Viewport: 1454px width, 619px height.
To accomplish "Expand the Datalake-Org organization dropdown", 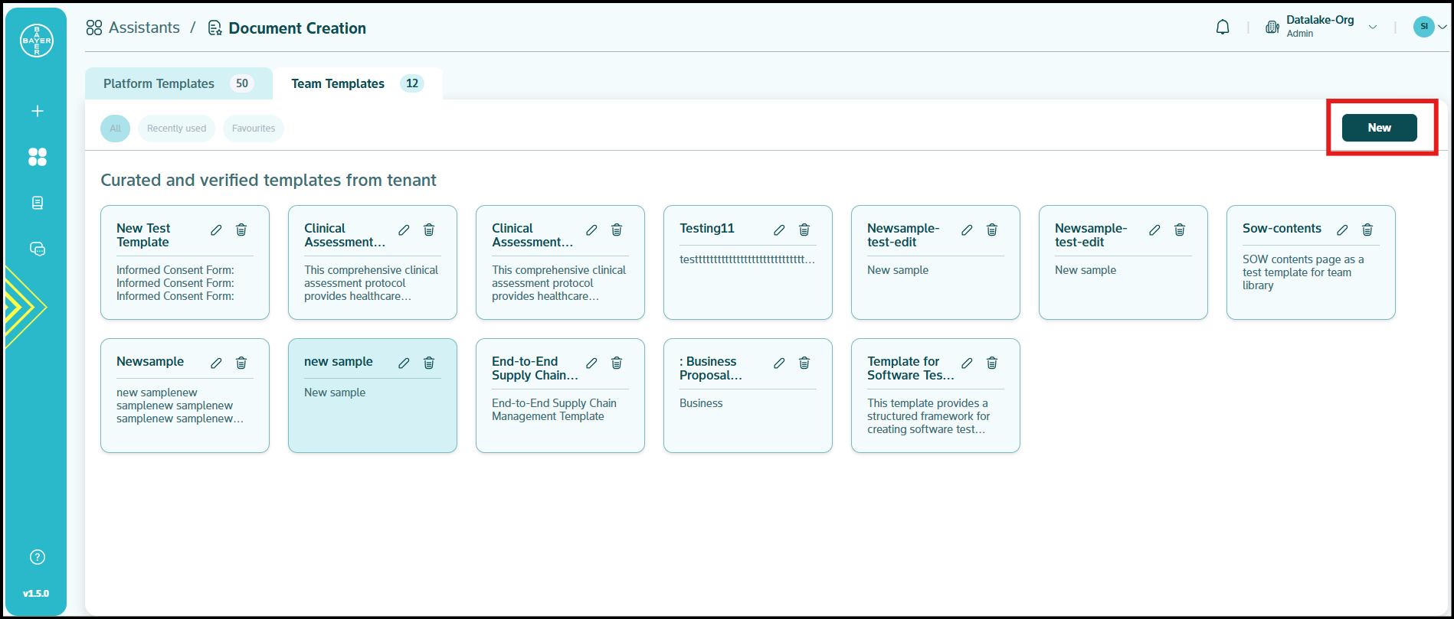I will [1372, 28].
